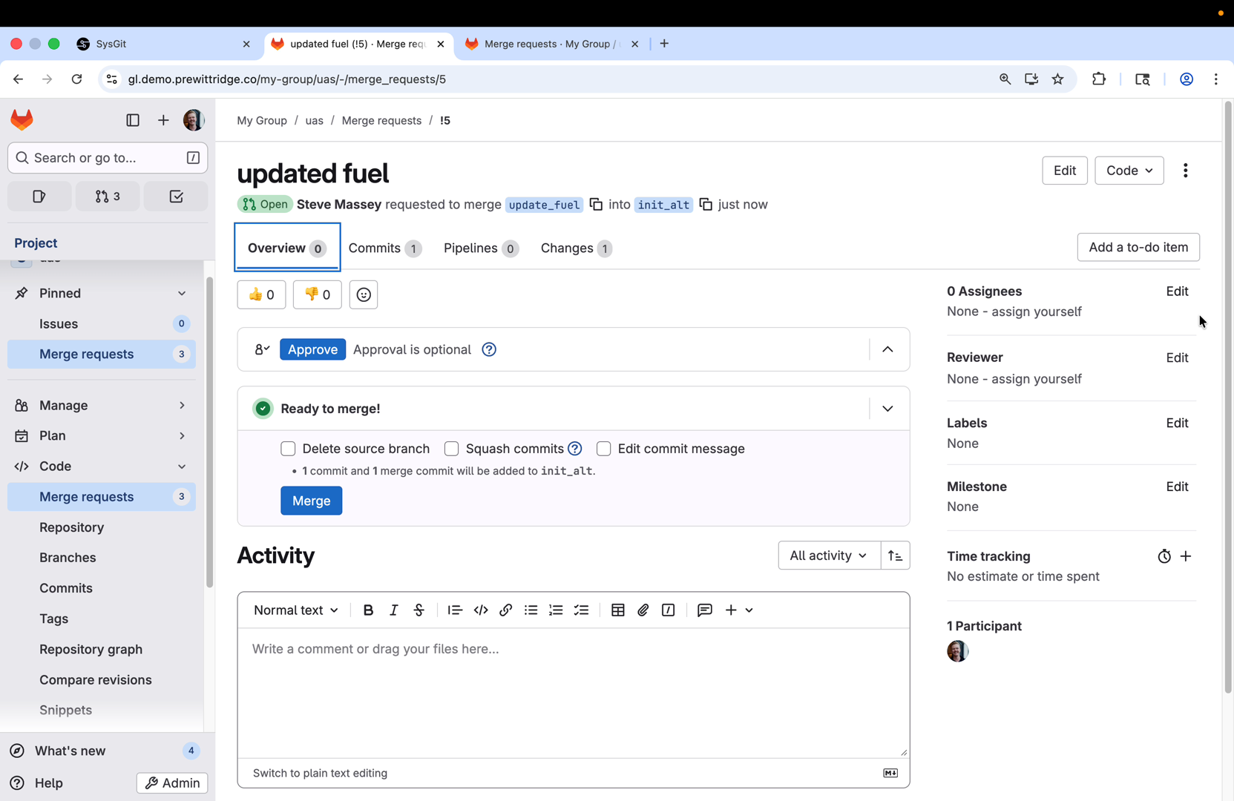Insert a table into the comment
The image size is (1234, 801).
[617, 610]
